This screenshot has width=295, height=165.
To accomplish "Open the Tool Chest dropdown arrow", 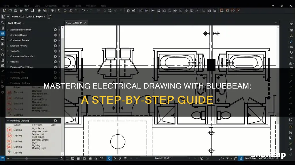I will point(24,23).
